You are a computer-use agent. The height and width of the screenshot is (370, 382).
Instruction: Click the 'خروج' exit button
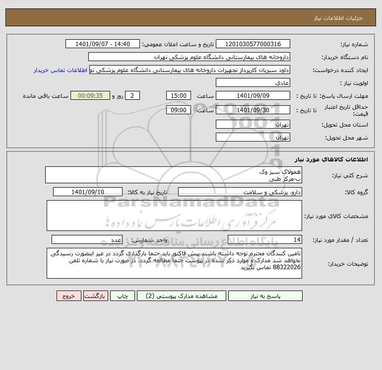pos(69,296)
